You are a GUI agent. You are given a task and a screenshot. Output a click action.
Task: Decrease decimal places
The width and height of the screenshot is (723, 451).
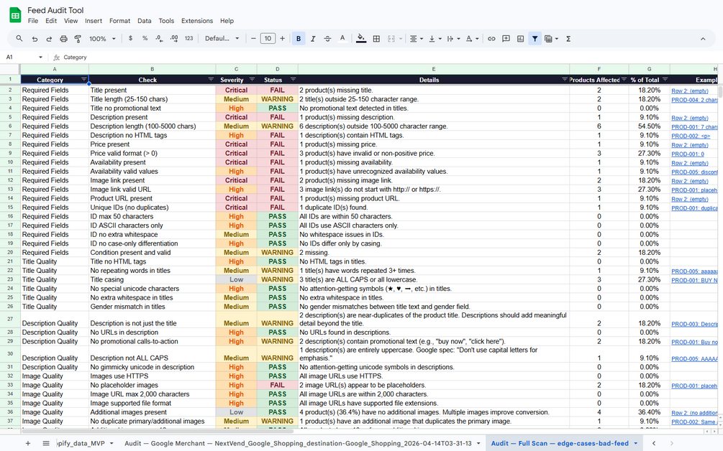(x=159, y=39)
